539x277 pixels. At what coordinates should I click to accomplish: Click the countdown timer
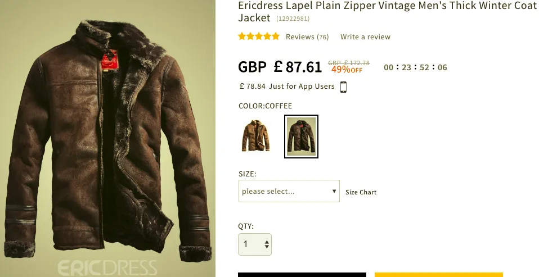(x=415, y=67)
